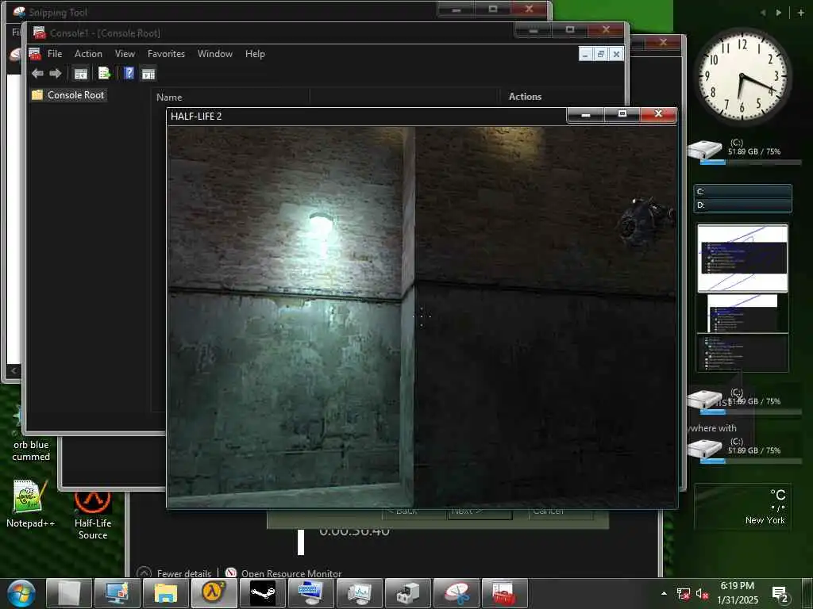Click the Actions pane header
This screenshot has width=813, height=609.
pyautogui.click(x=525, y=97)
